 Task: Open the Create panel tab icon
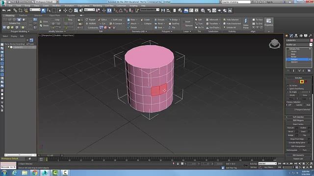click(x=287, y=36)
